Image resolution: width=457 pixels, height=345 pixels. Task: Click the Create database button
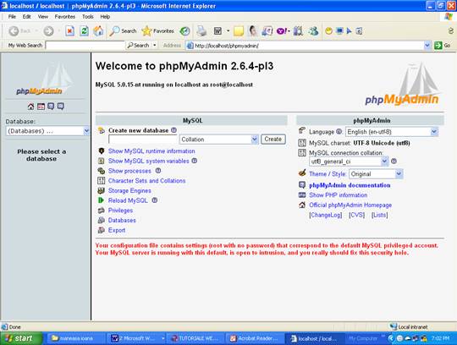click(273, 140)
